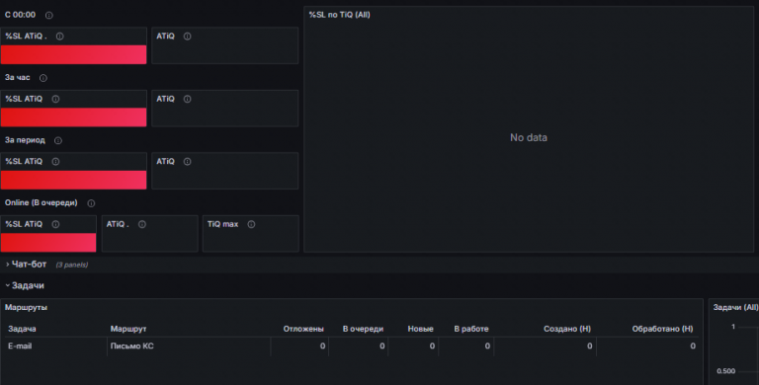Click info icon of %SL ATiQ panel under Online
This screenshot has height=385, width=759.
tap(55, 224)
